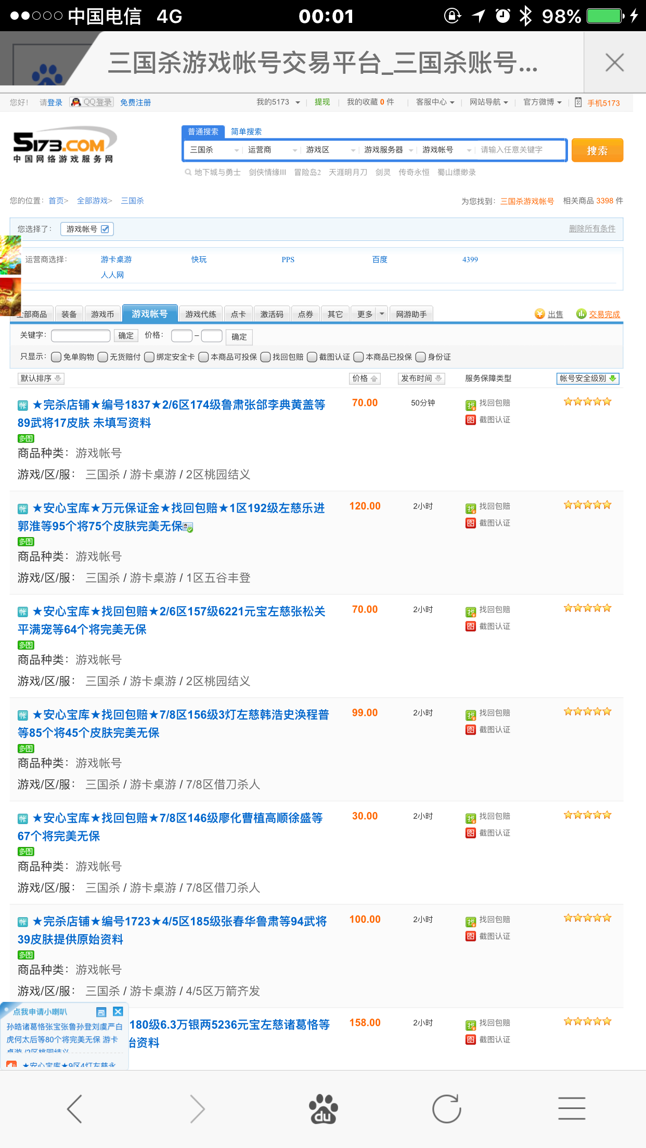Viewport: 646px width, 1148px height.
Task: Click the 出售 sell icon
Action: [x=539, y=314]
